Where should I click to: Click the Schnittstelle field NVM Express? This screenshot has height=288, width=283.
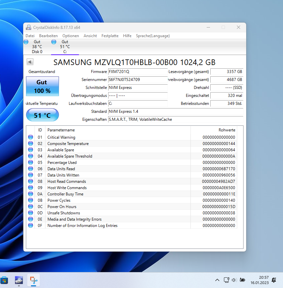coord(138,88)
